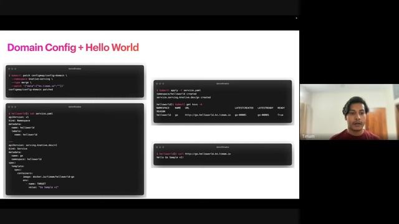Click the 'apiVersion: serving.knative.dev/v1' line
The image size is (399, 224).
33,145
